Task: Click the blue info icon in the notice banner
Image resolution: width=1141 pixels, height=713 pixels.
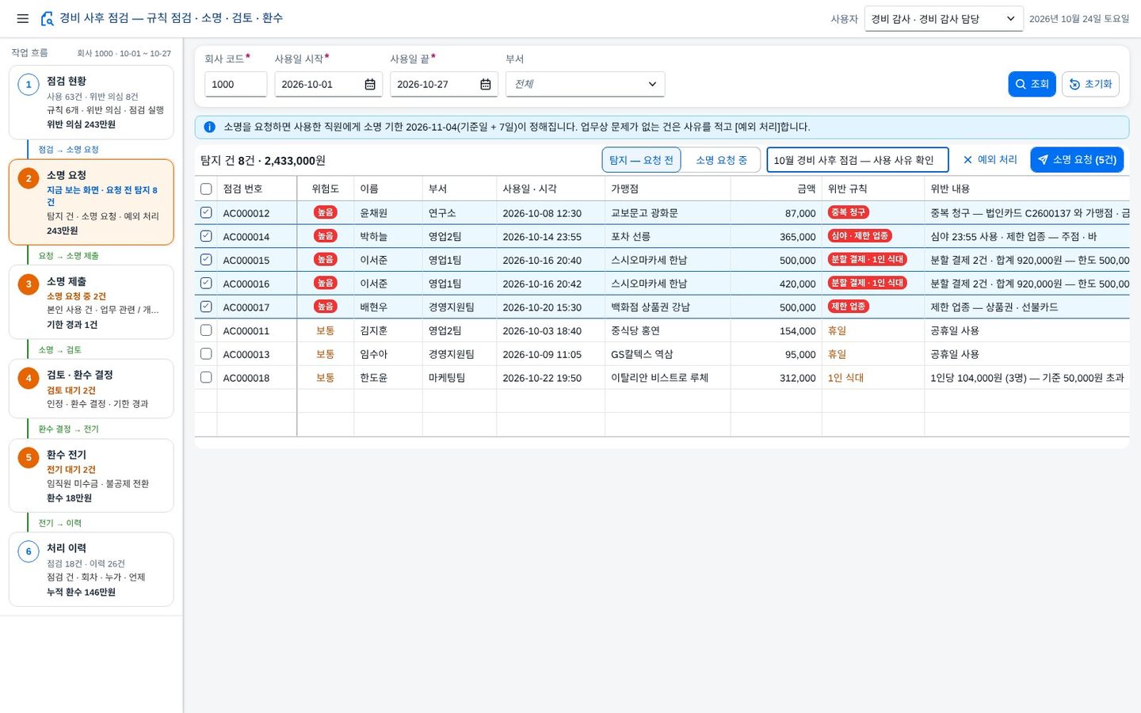Action: 210,127
